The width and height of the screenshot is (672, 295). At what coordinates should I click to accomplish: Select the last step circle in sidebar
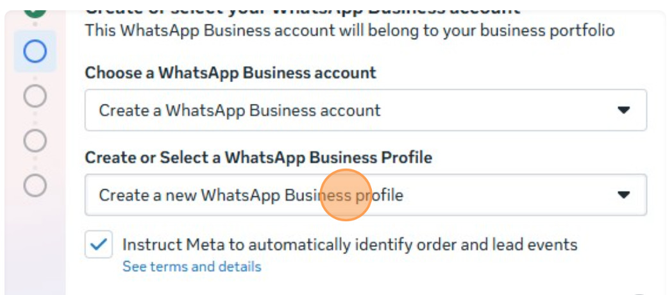coord(35,185)
